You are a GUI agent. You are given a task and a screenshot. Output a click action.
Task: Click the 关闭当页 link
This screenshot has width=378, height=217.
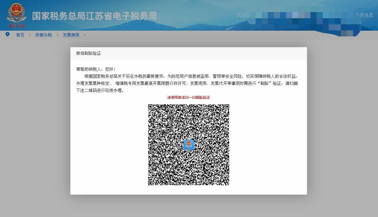coord(364,15)
